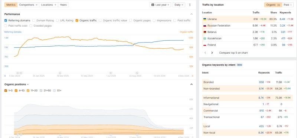Go to previous page of locations
The image size is (297, 138).
point(205,53)
